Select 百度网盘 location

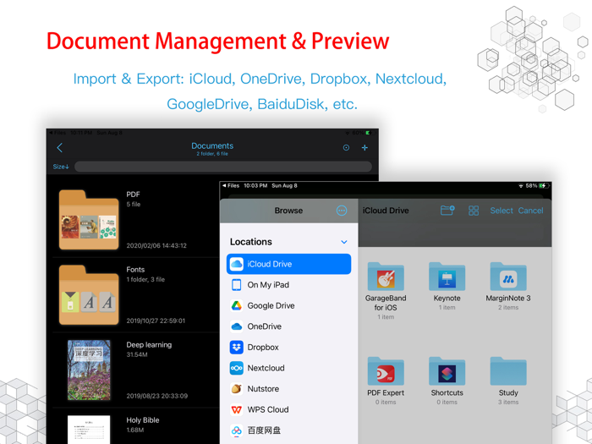(x=289, y=430)
